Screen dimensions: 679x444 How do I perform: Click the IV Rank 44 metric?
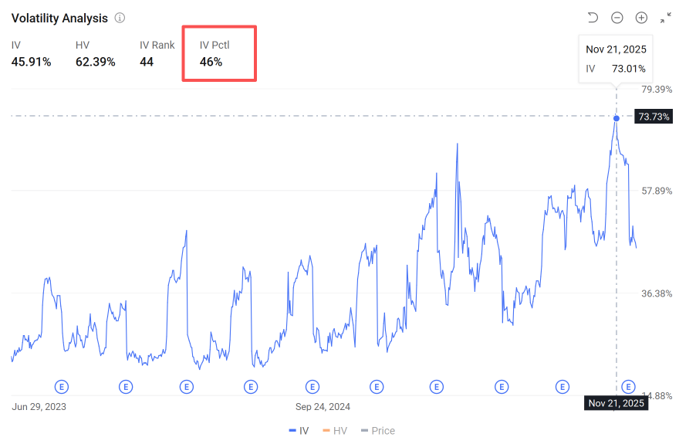(157, 54)
